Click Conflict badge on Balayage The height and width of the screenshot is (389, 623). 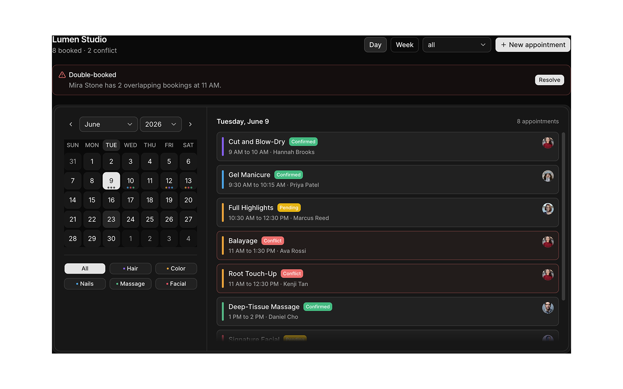coord(273,241)
